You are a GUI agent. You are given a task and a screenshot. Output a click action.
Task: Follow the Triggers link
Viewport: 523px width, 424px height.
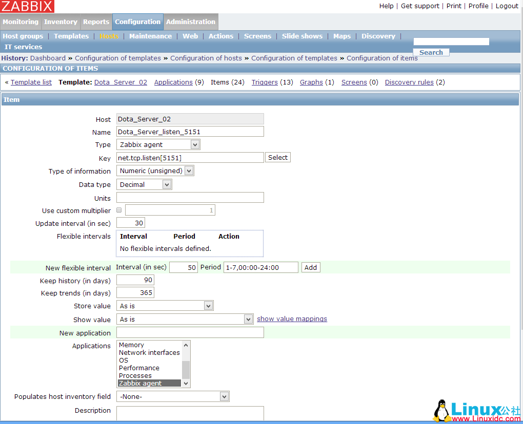265,82
